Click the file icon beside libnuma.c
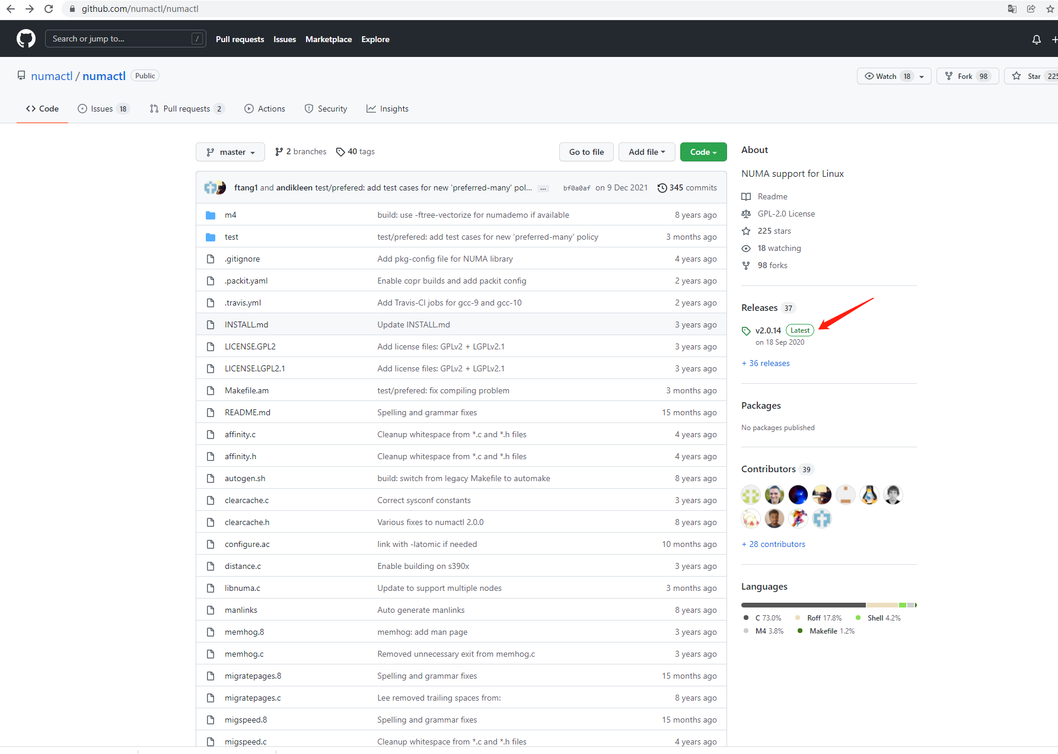Image resolution: width=1058 pixels, height=754 pixels. 211,588
